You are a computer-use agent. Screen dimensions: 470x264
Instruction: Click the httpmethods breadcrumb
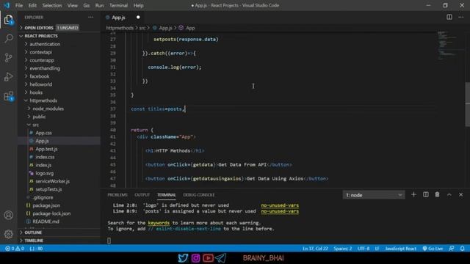click(120, 28)
